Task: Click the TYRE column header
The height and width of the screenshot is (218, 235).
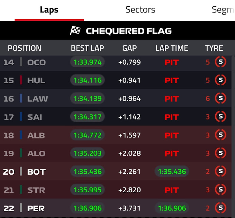Action: click(214, 48)
